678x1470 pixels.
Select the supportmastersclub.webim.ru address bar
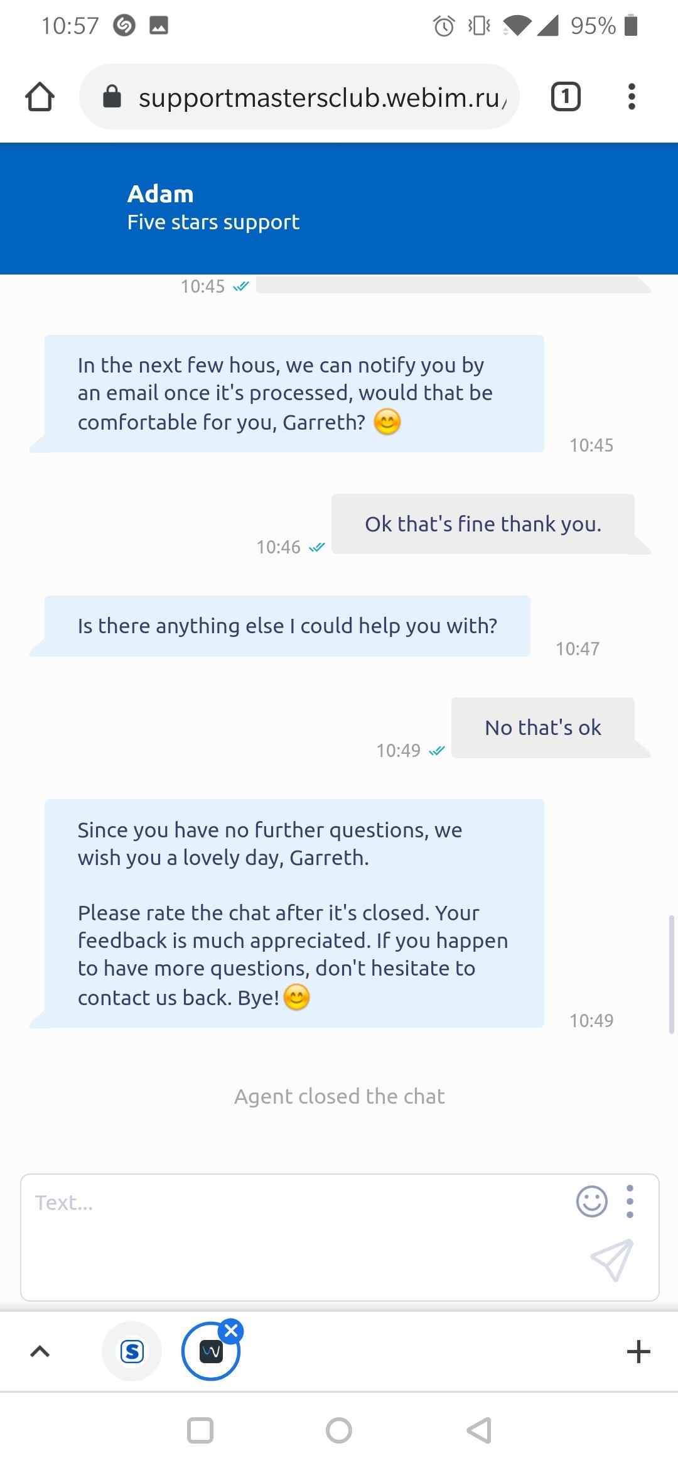point(320,97)
